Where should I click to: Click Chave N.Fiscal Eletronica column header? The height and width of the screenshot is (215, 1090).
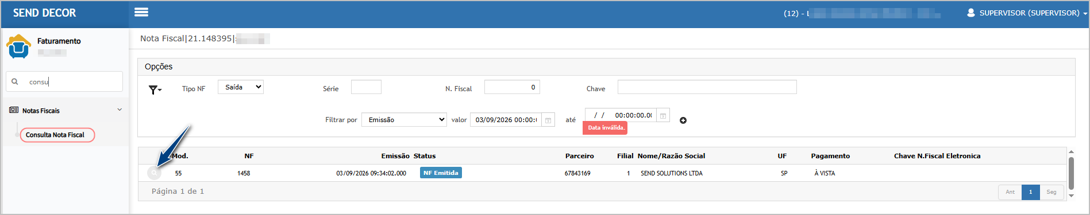click(937, 156)
